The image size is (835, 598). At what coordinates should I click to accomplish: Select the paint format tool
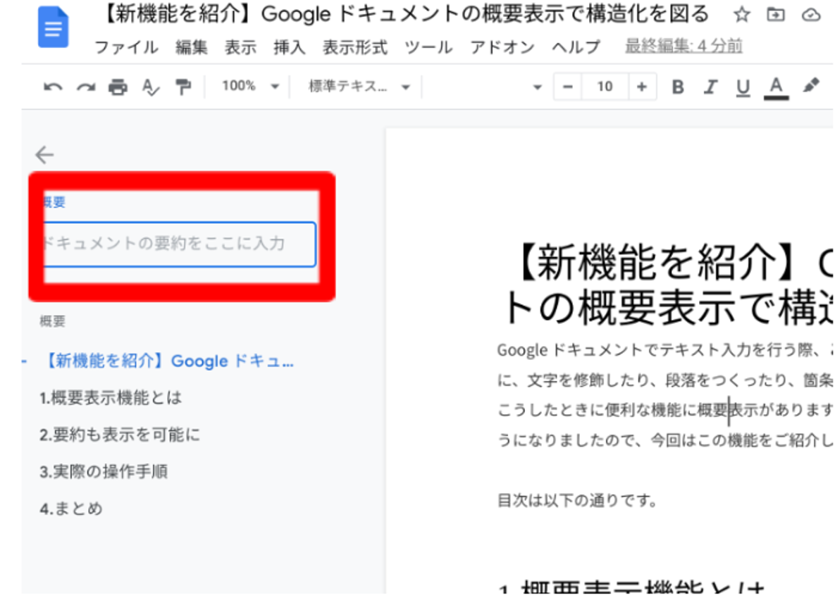coord(183,87)
